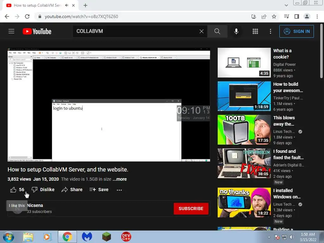Open Malwarebytes from the taskbar

tap(87, 237)
